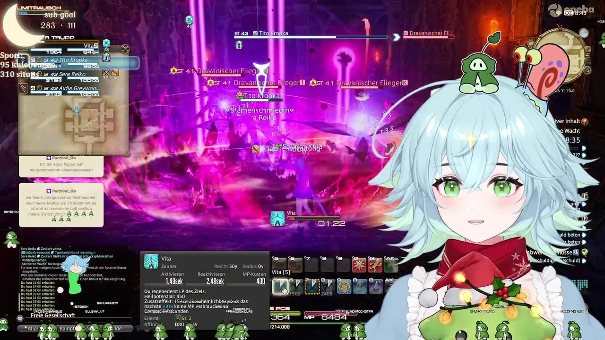
Task: Use the blue figure action in lower slot 0
Action: click(360, 286)
